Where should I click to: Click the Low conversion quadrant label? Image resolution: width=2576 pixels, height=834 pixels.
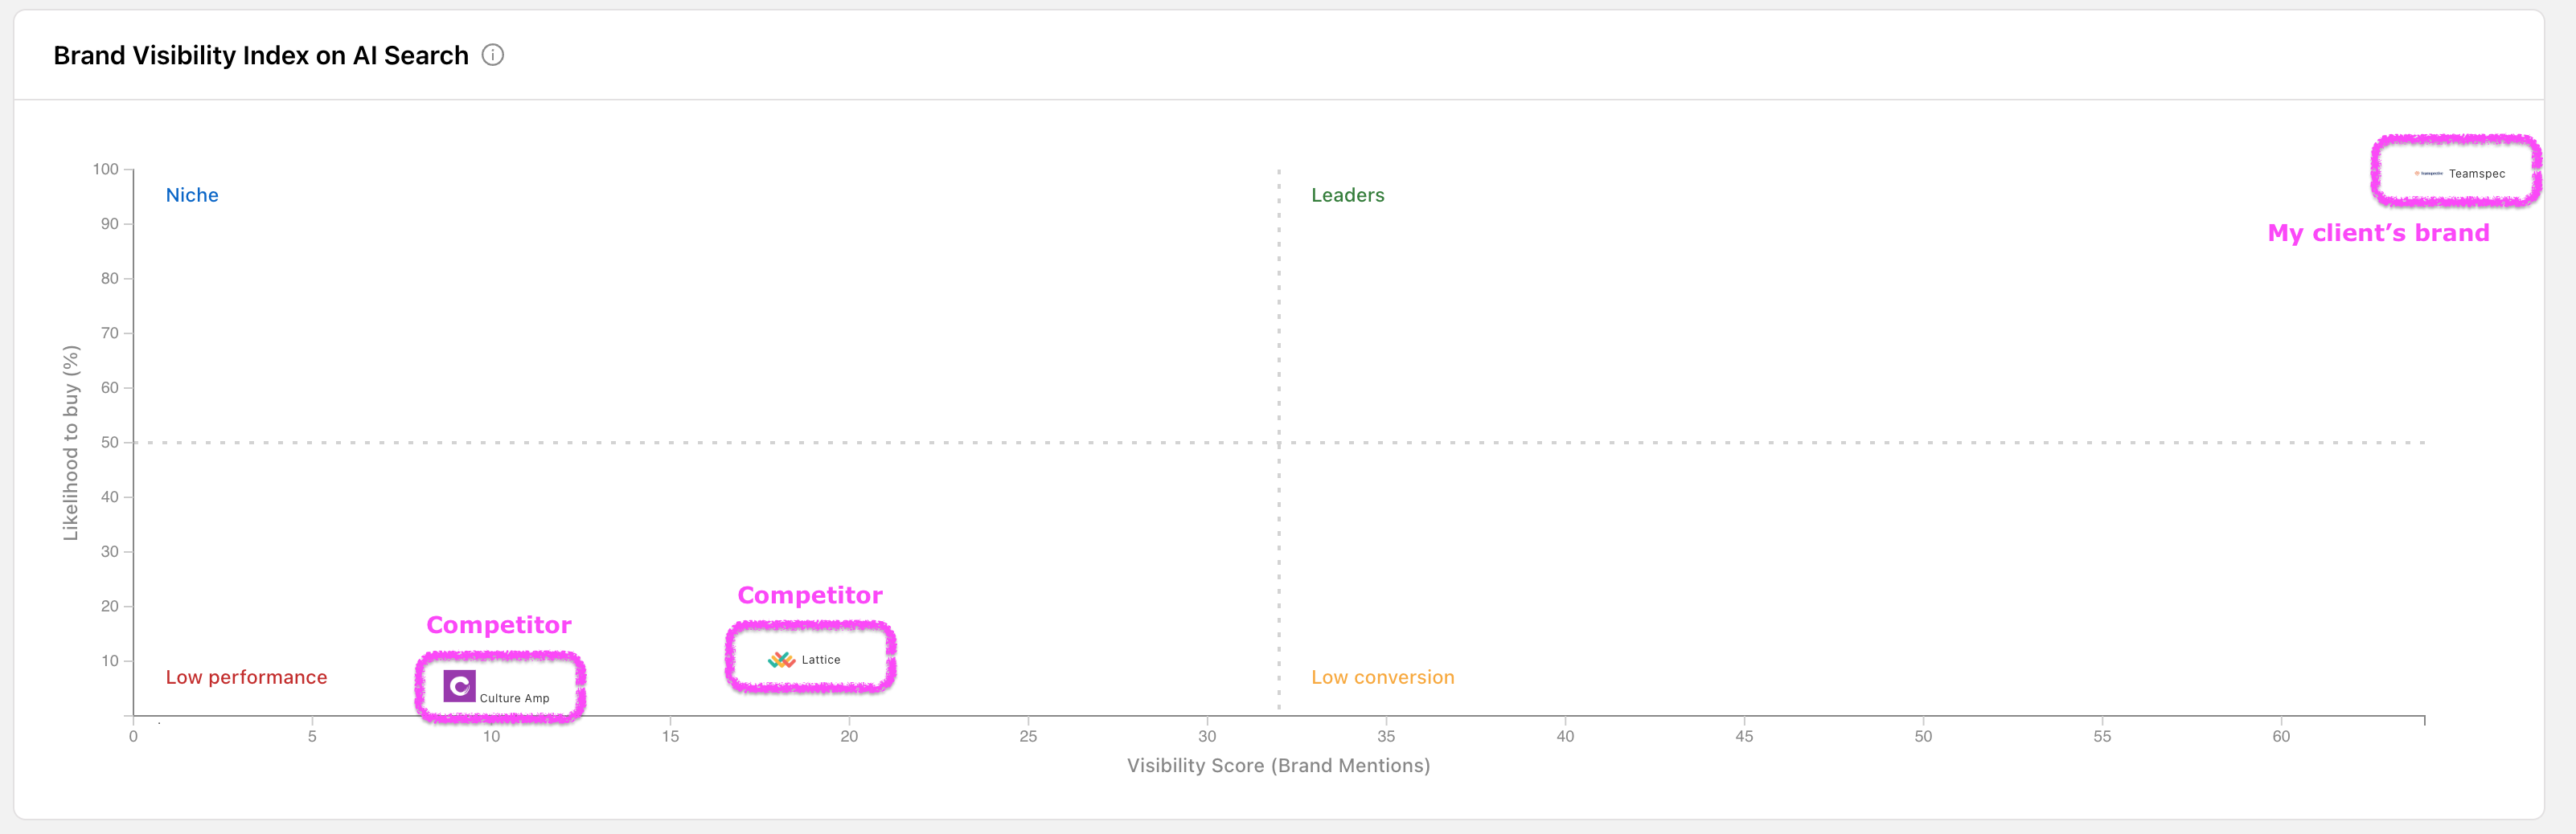coord(1382,677)
